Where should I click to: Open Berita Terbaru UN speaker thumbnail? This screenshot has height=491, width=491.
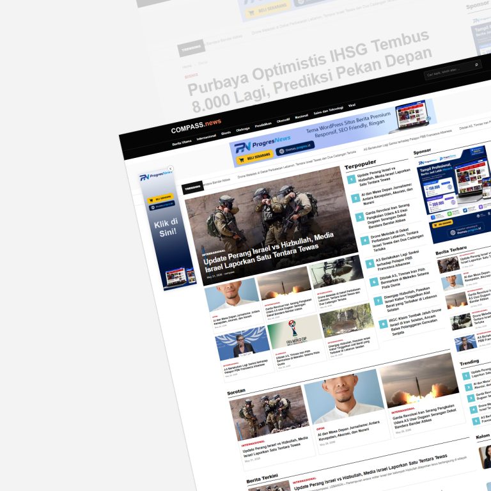[x=465, y=343]
